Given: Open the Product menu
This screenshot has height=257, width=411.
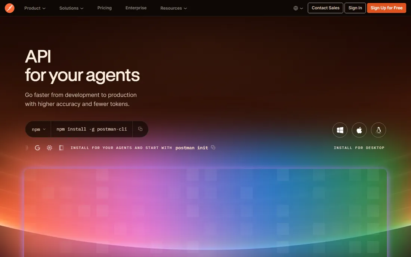Looking at the screenshot, I should (35, 8).
